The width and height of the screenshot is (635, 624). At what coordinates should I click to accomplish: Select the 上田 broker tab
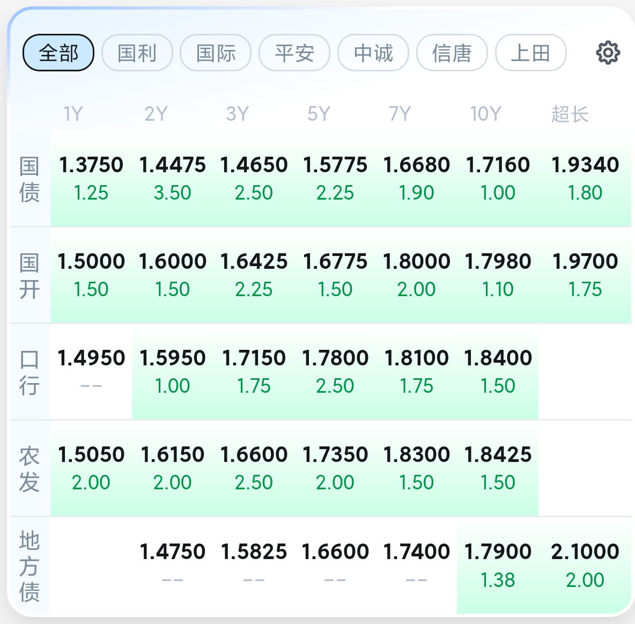(x=530, y=53)
